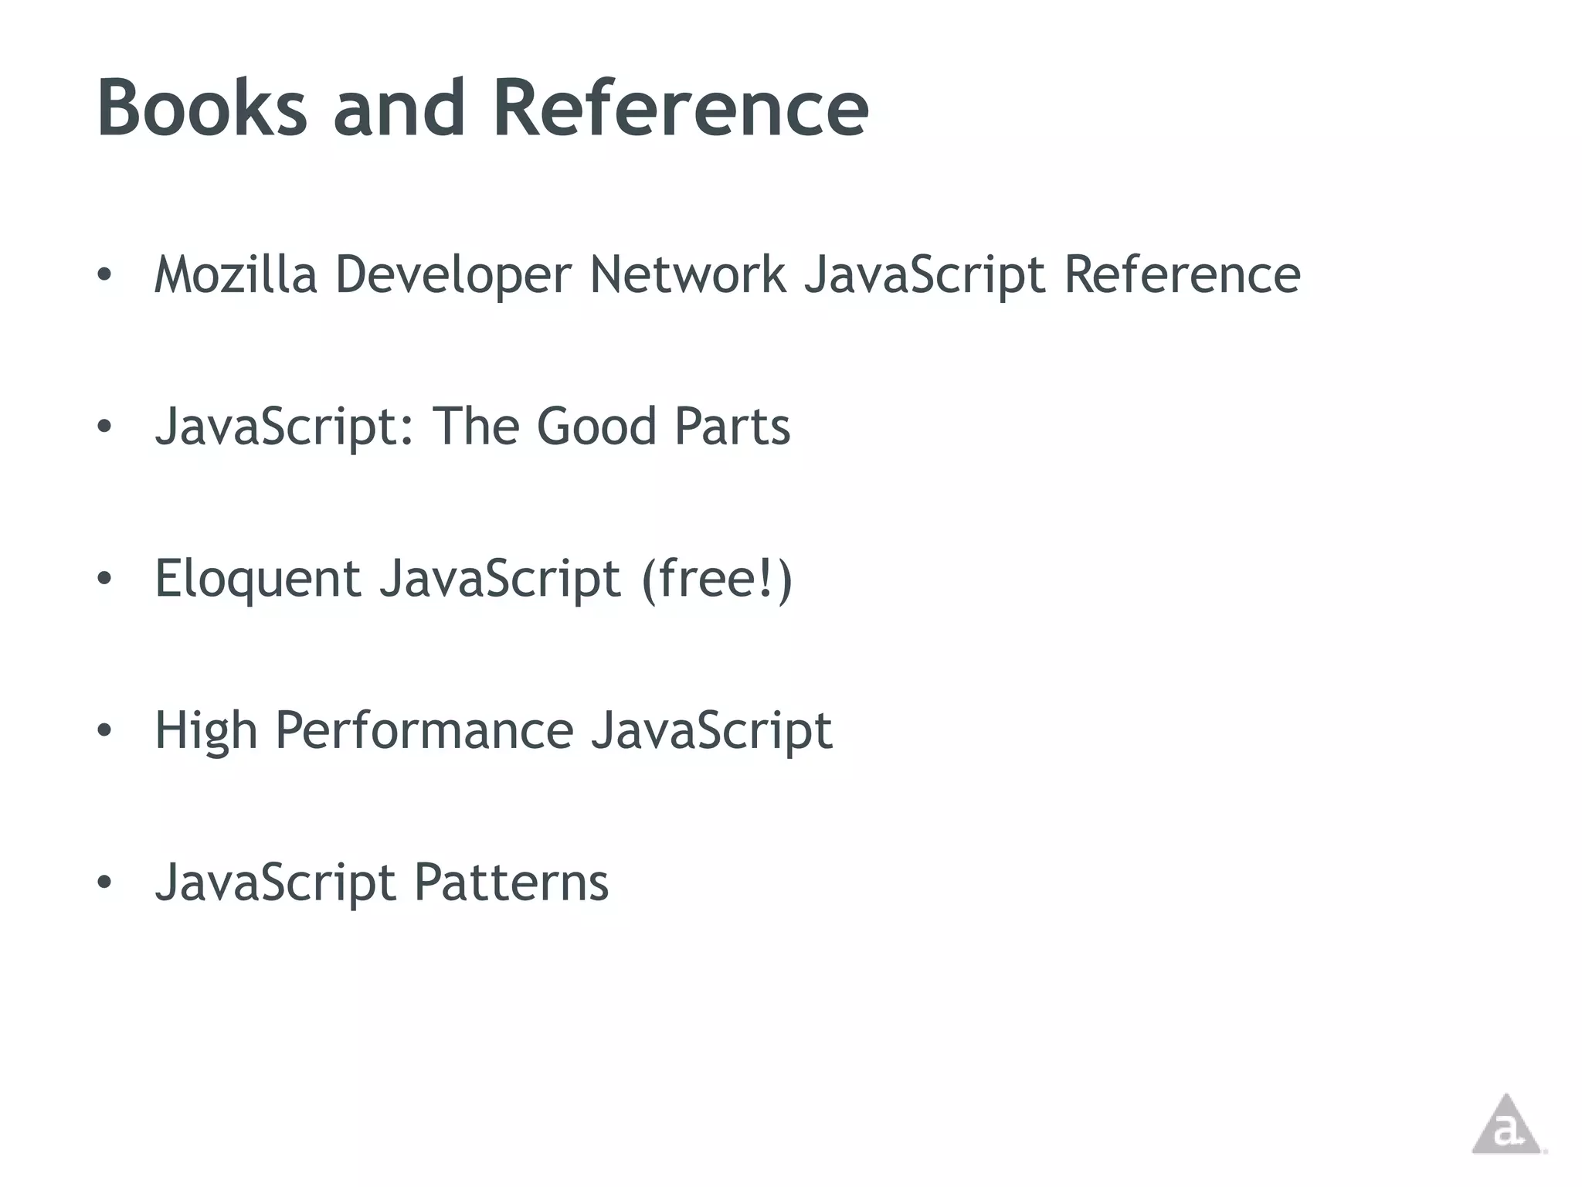Click the word "Mozilla" in the first bullet

tap(236, 275)
